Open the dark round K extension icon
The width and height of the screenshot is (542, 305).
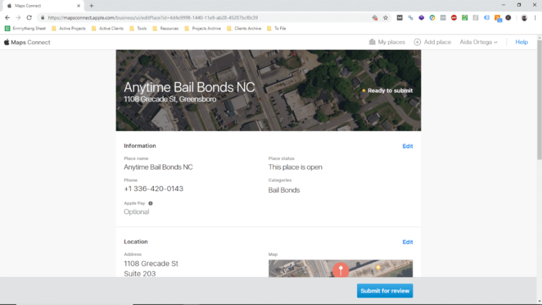tap(508, 18)
